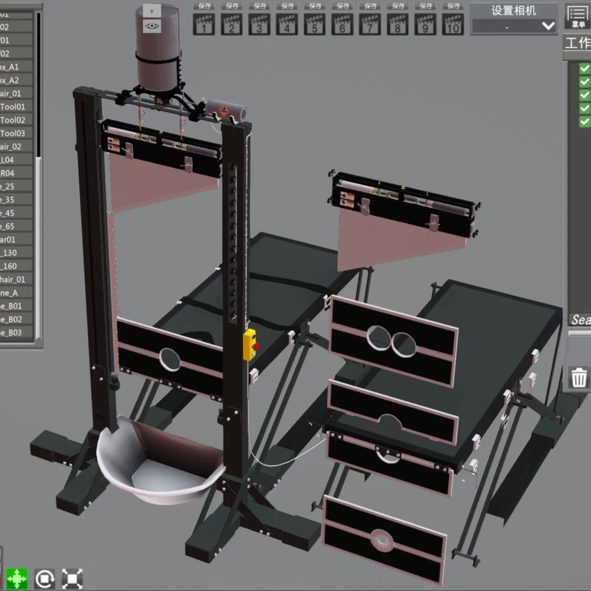
Task: Click the Sea... search field
Action: [x=580, y=320]
